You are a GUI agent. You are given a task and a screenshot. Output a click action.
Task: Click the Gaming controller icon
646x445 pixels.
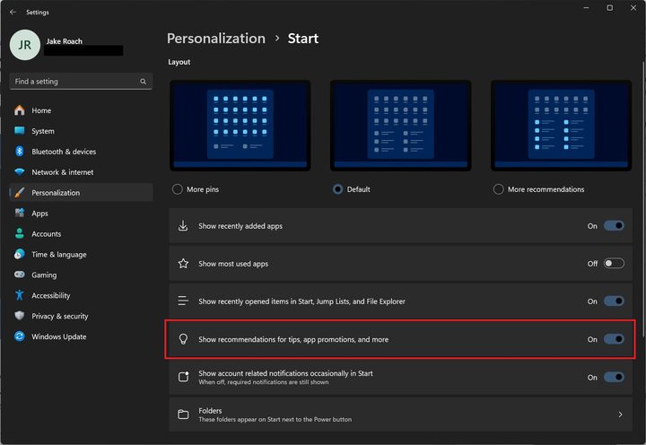tap(20, 275)
